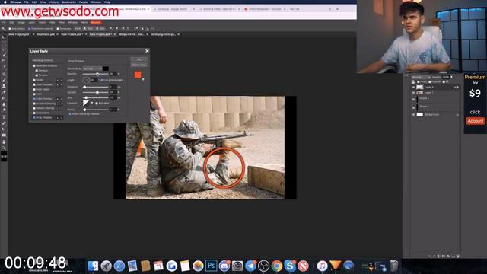Select the Crop tool
The height and width of the screenshot is (274, 487).
pyautogui.click(x=3, y=61)
